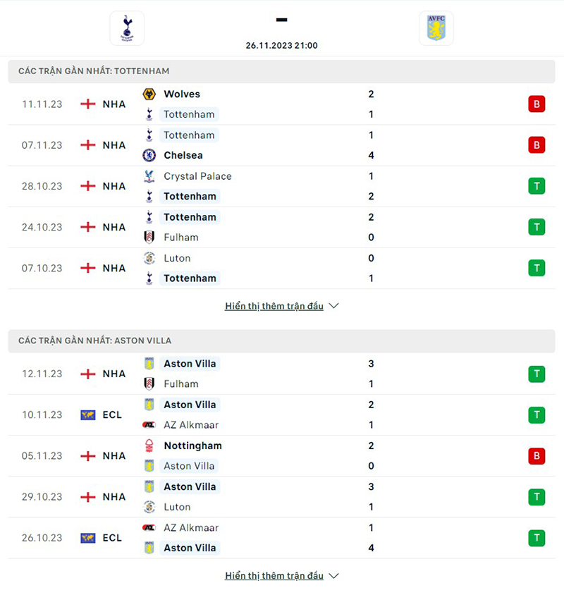Select the Wolves club crest icon
The image size is (564, 595).
click(149, 94)
